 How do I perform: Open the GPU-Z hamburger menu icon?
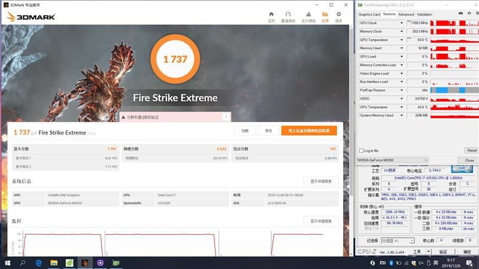point(477,14)
